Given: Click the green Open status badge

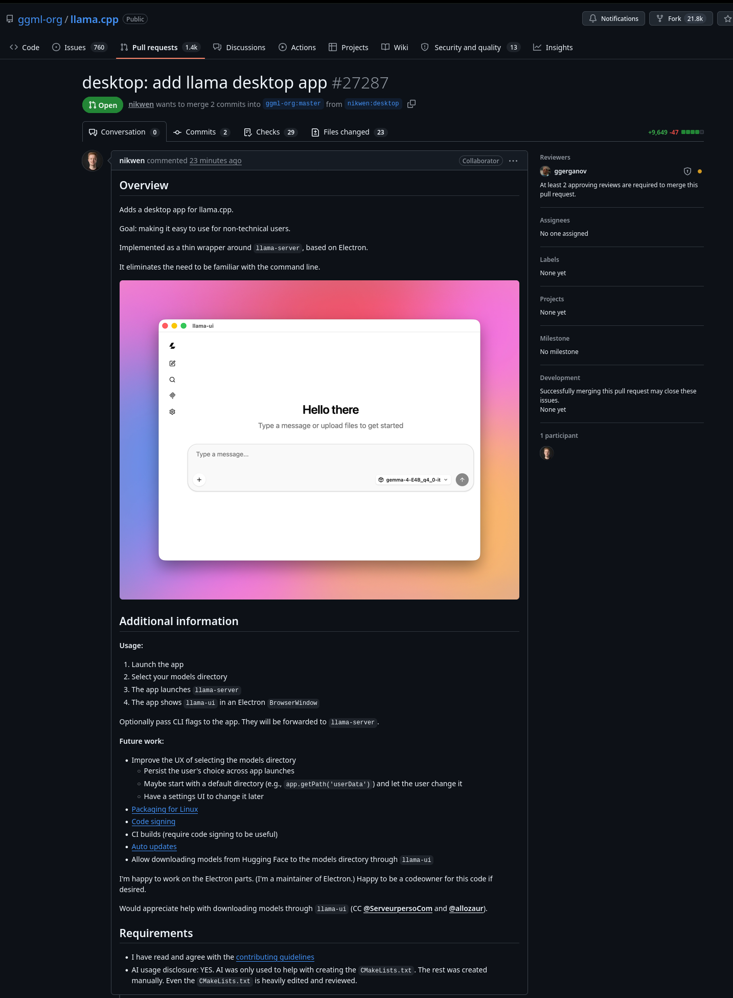Looking at the screenshot, I should [103, 105].
